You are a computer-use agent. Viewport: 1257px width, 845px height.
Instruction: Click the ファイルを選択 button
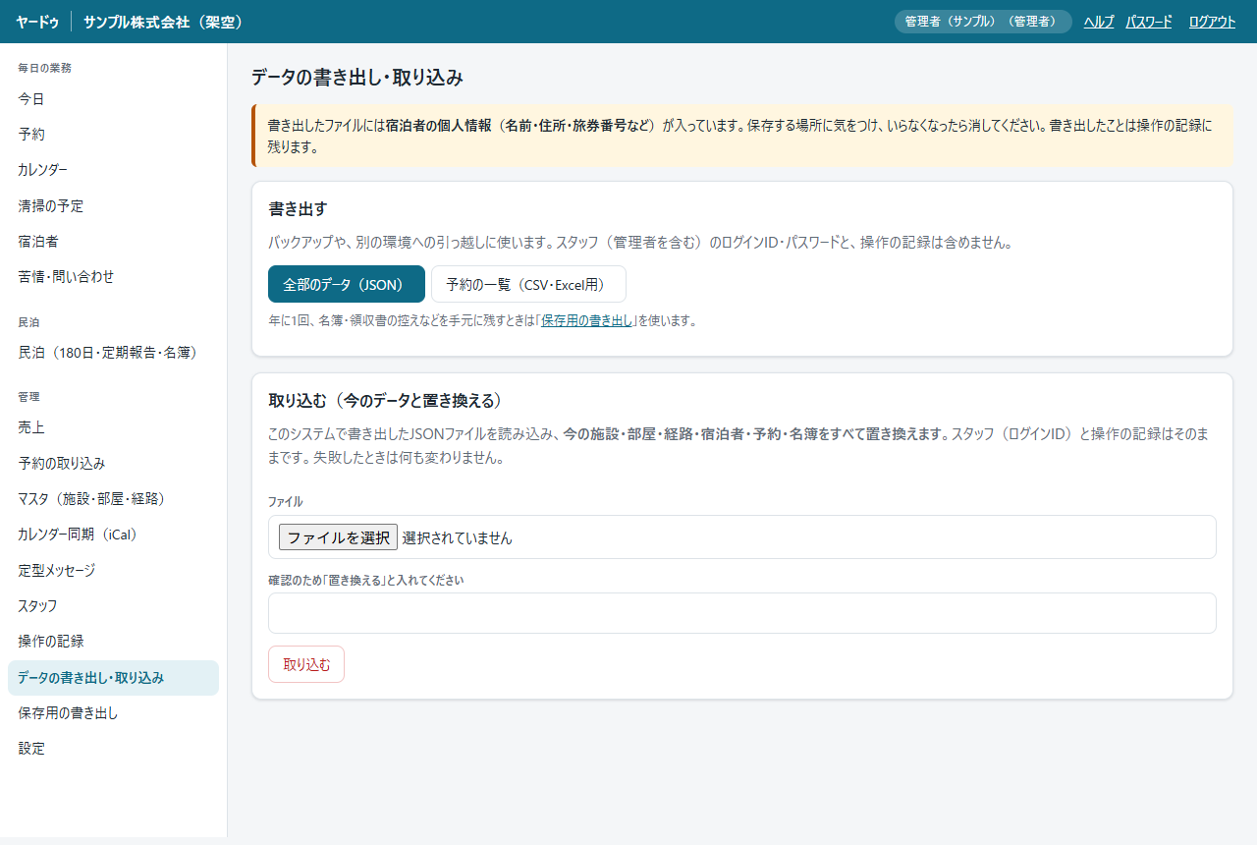pyautogui.click(x=338, y=537)
